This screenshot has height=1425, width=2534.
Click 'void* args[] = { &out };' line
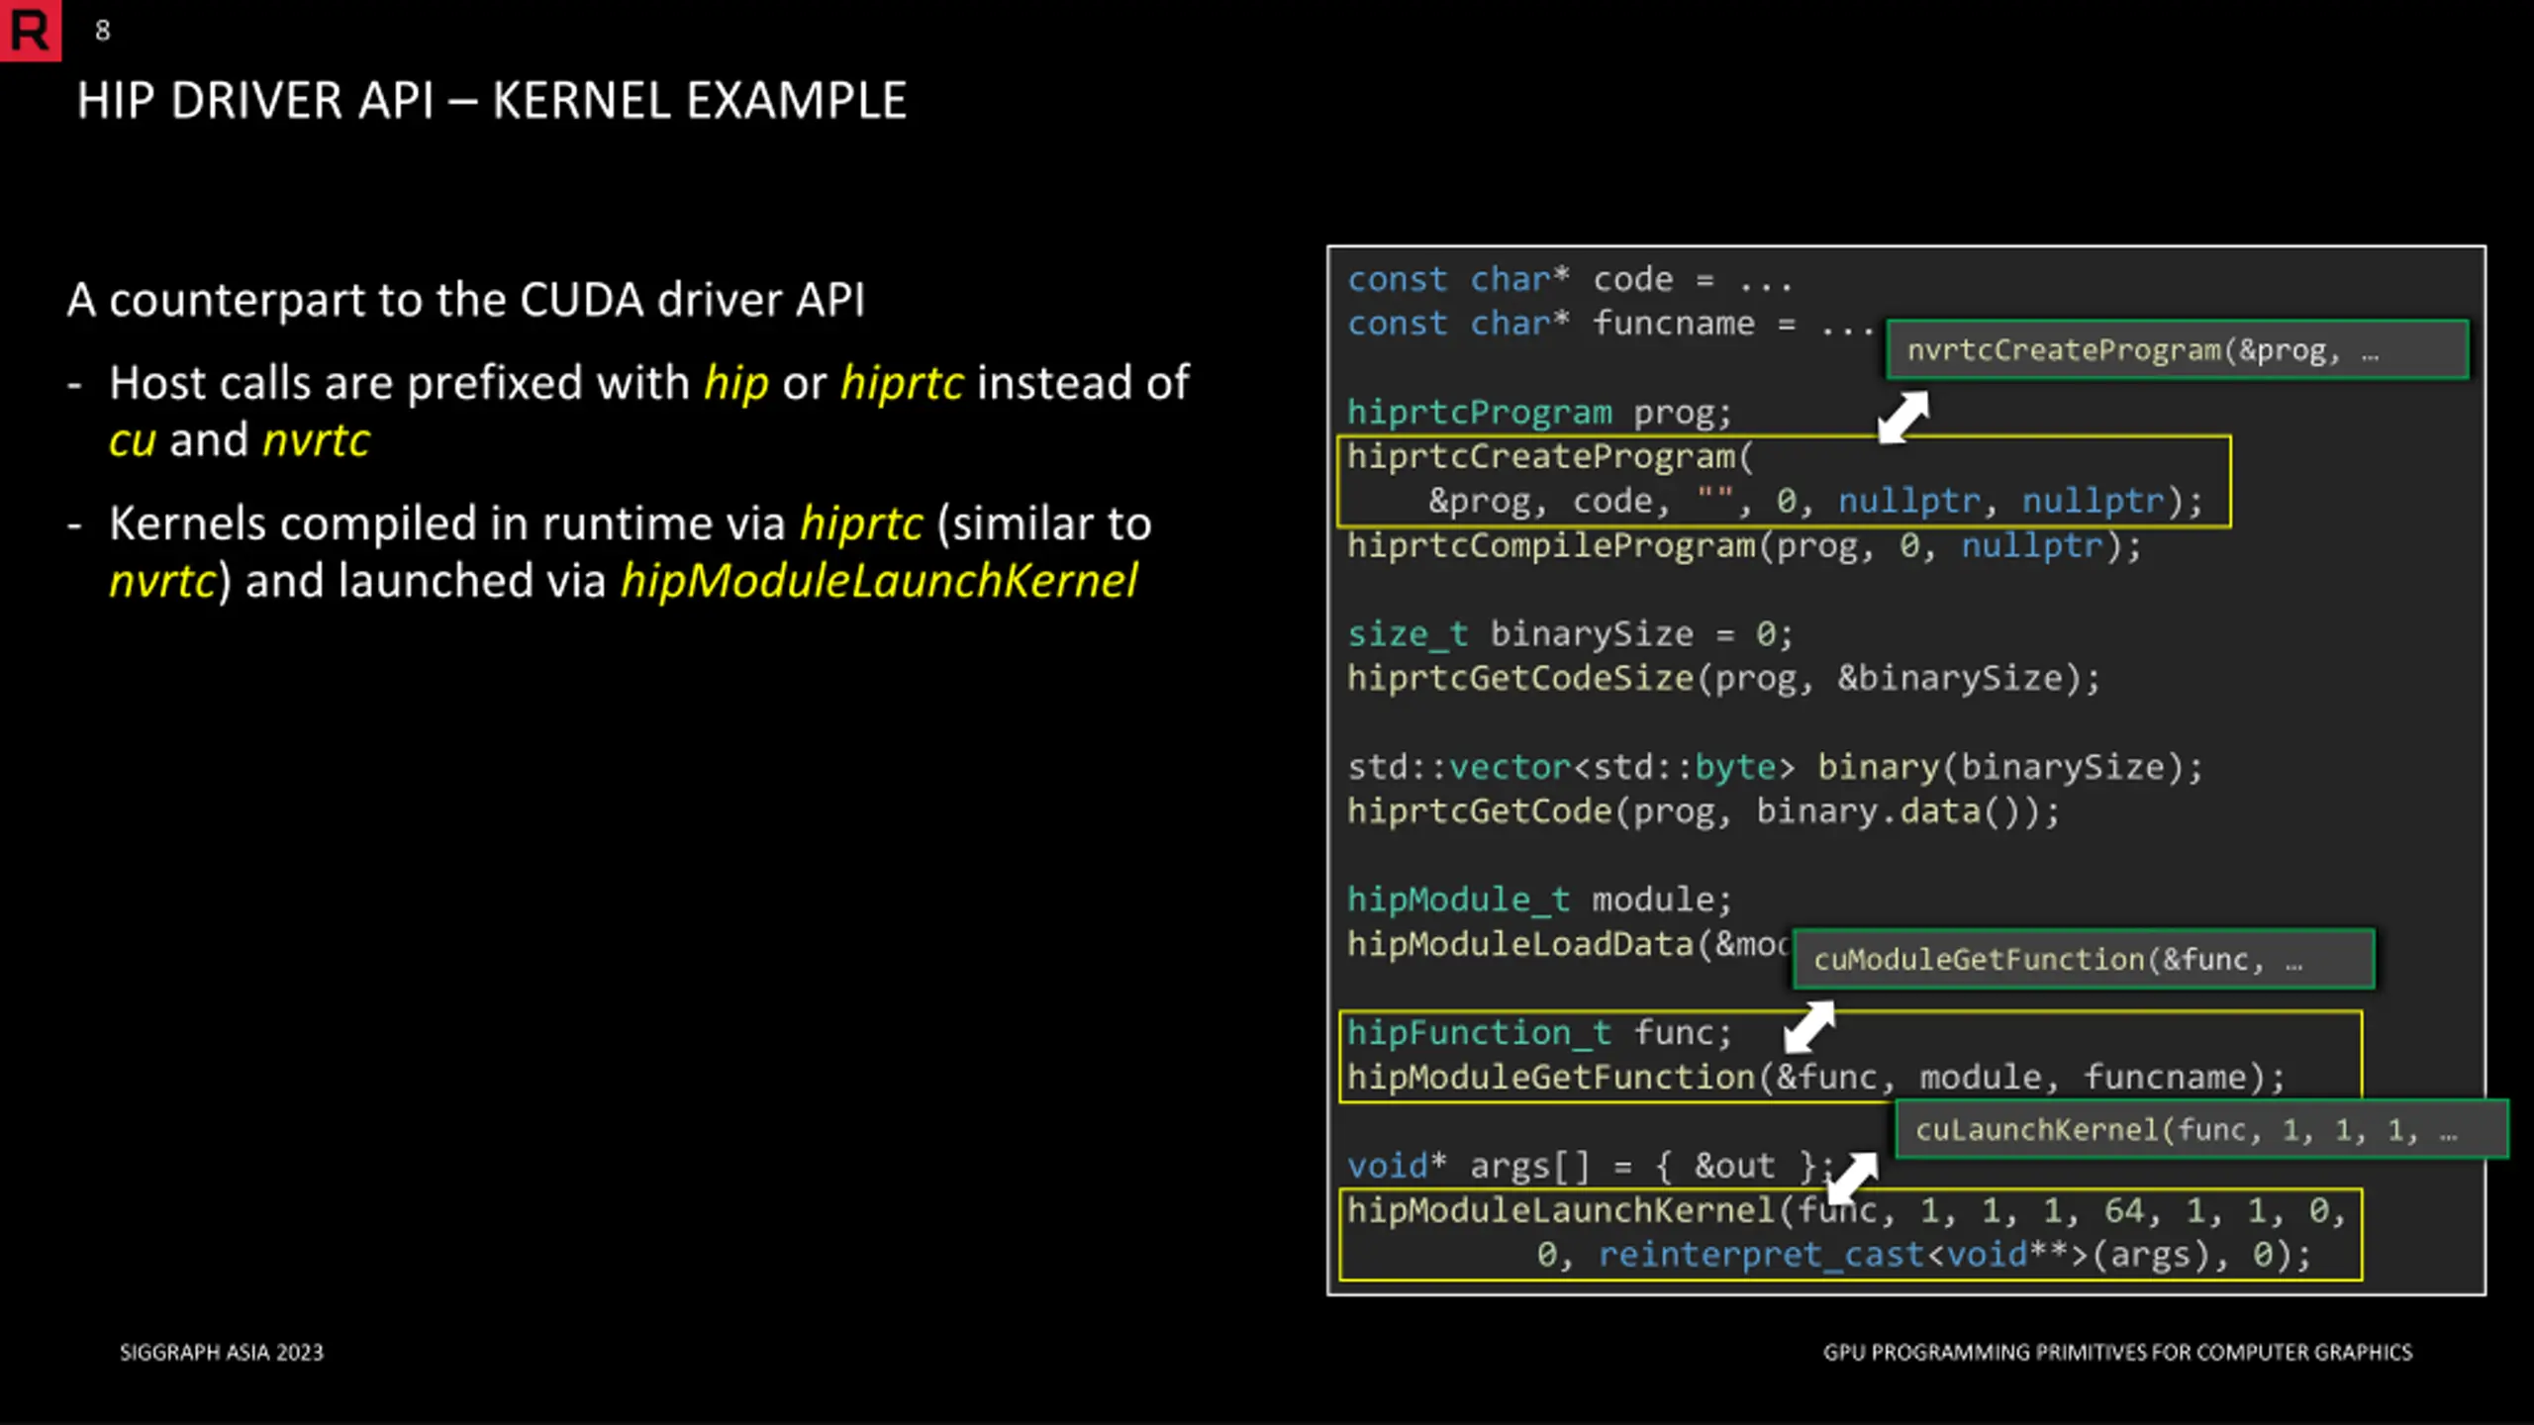tap(1591, 1167)
